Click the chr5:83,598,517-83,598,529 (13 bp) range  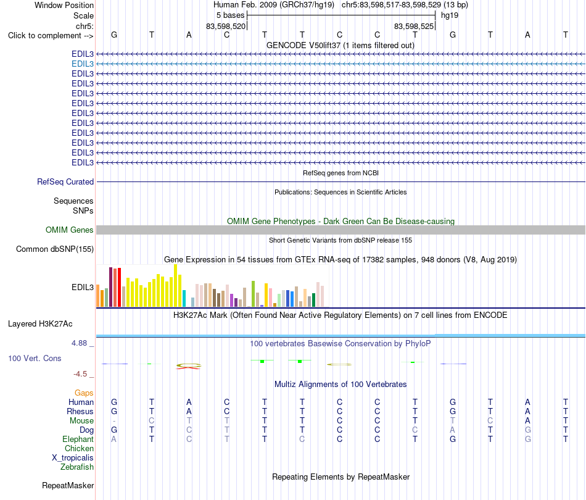405,5
